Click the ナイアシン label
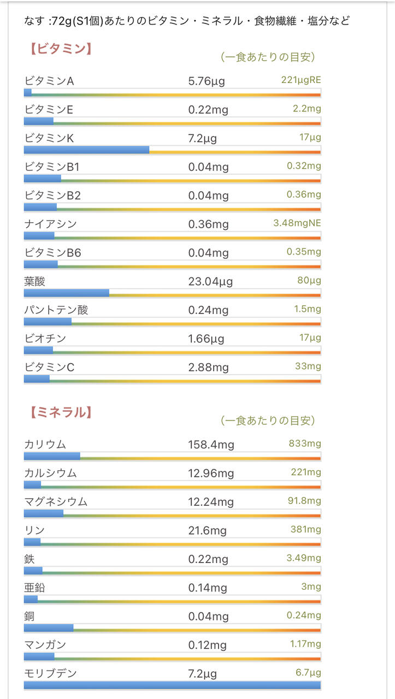 (x=50, y=224)
